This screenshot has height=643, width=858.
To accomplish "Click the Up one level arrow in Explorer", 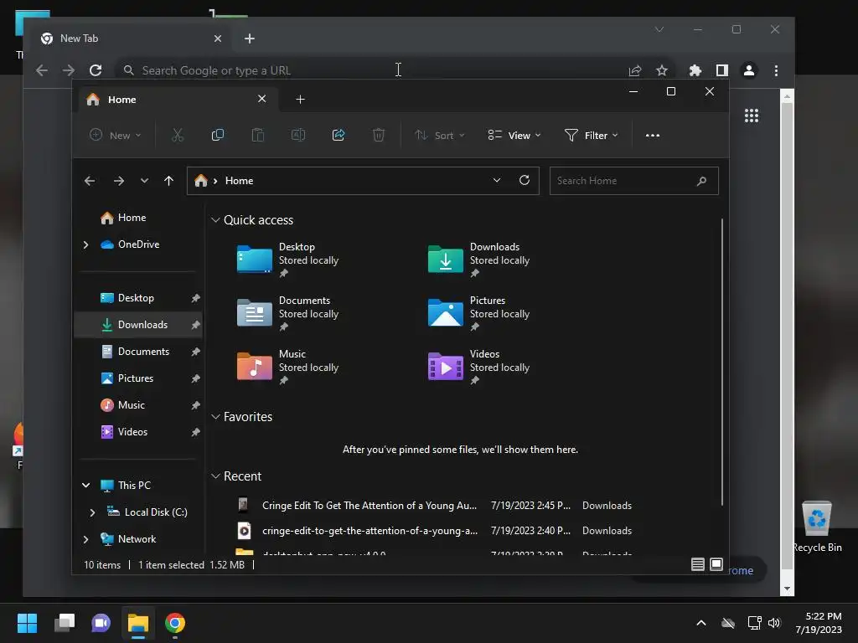I will (x=168, y=181).
